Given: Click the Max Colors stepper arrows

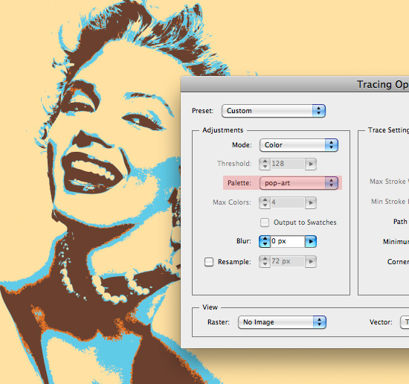Looking at the screenshot, I should [x=265, y=202].
